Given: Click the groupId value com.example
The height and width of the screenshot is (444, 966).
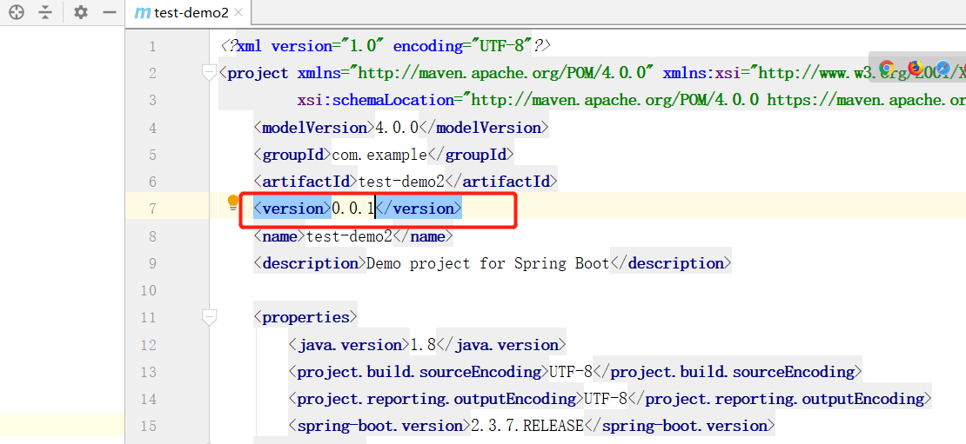Looking at the screenshot, I should [379, 155].
